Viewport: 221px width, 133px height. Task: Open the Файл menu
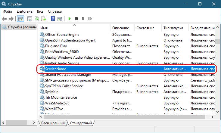pyautogui.click(x=8, y=11)
